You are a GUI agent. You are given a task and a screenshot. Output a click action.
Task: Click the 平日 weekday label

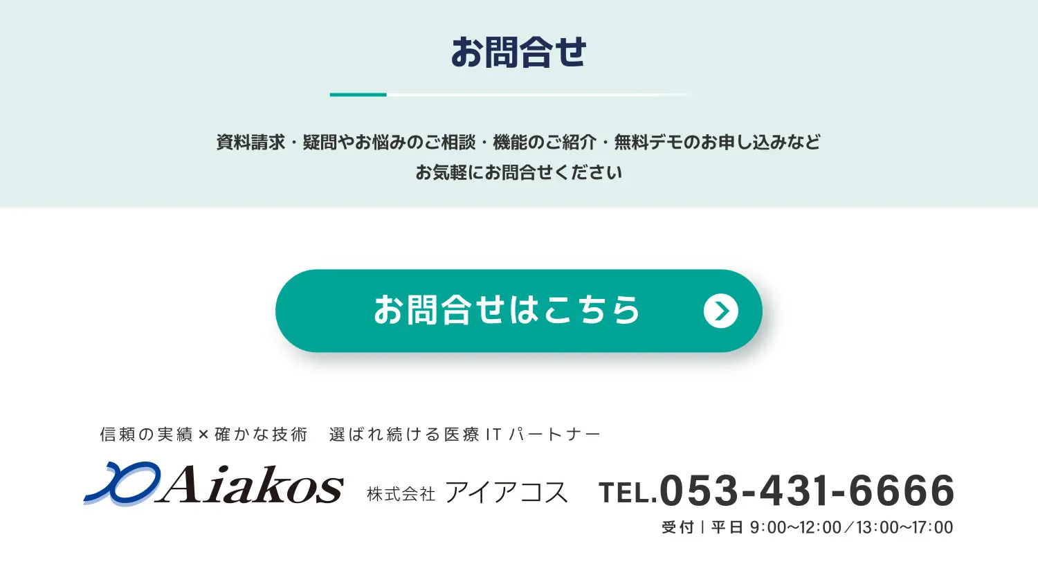[727, 527]
